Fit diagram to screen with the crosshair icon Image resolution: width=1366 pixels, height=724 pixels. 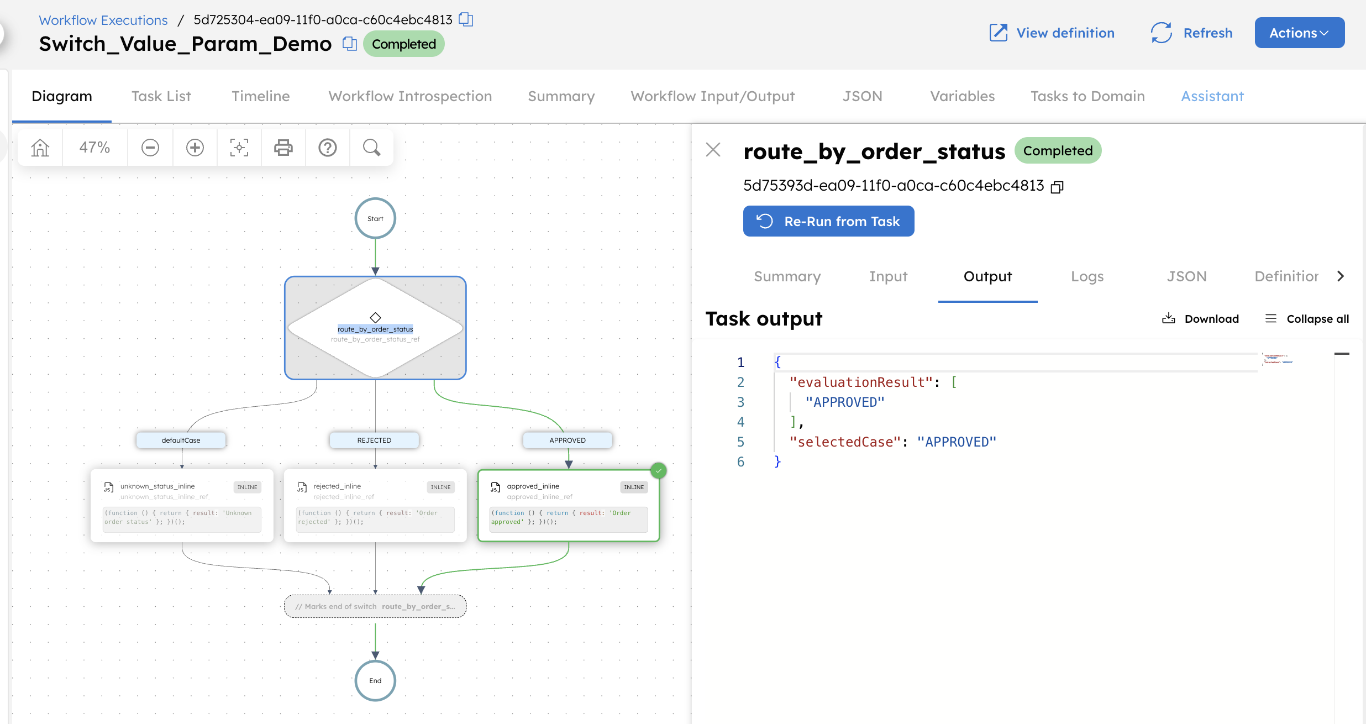click(x=239, y=147)
